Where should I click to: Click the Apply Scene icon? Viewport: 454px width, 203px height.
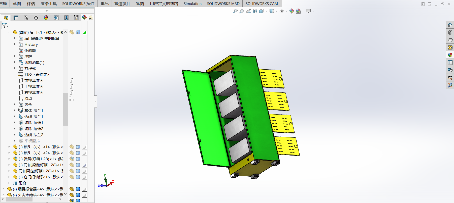point(298,11)
